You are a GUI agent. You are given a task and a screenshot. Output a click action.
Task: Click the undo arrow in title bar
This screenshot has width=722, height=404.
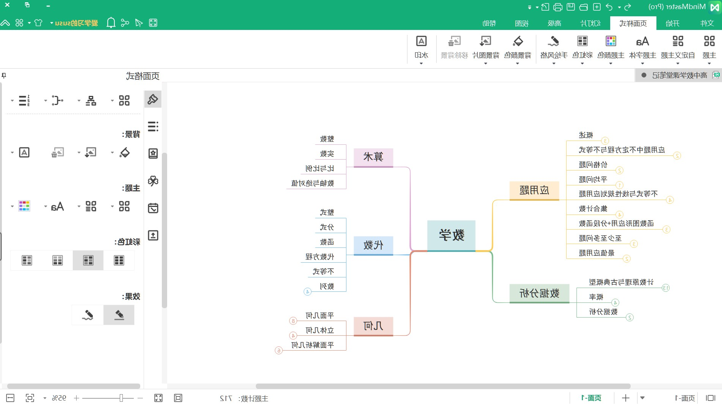[x=609, y=7]
